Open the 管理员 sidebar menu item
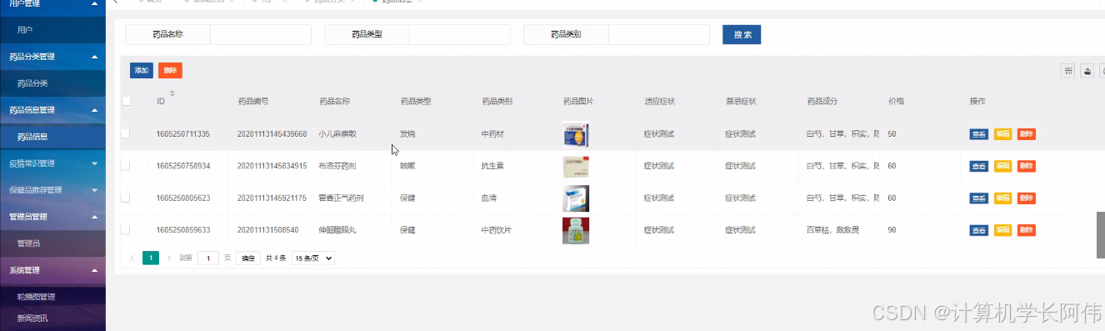Image resolution: width=1105 pixels, height=331 pixels. click(52, 243)
